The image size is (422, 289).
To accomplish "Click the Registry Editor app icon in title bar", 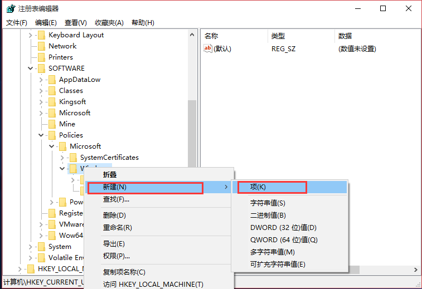I will pyautogui.click(x=11, y=8).
